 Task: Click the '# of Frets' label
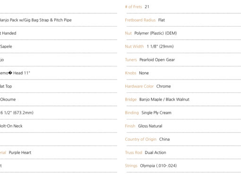[x=133, y=7]
